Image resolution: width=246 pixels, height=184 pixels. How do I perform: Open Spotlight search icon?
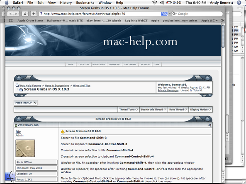coord(239,2)
